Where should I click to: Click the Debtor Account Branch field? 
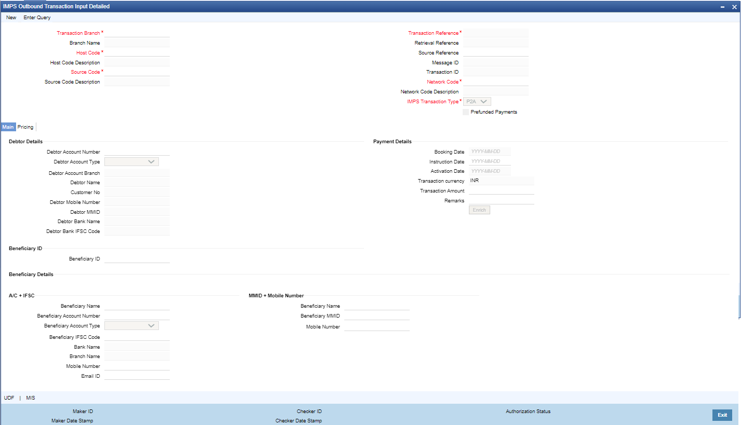137,173
